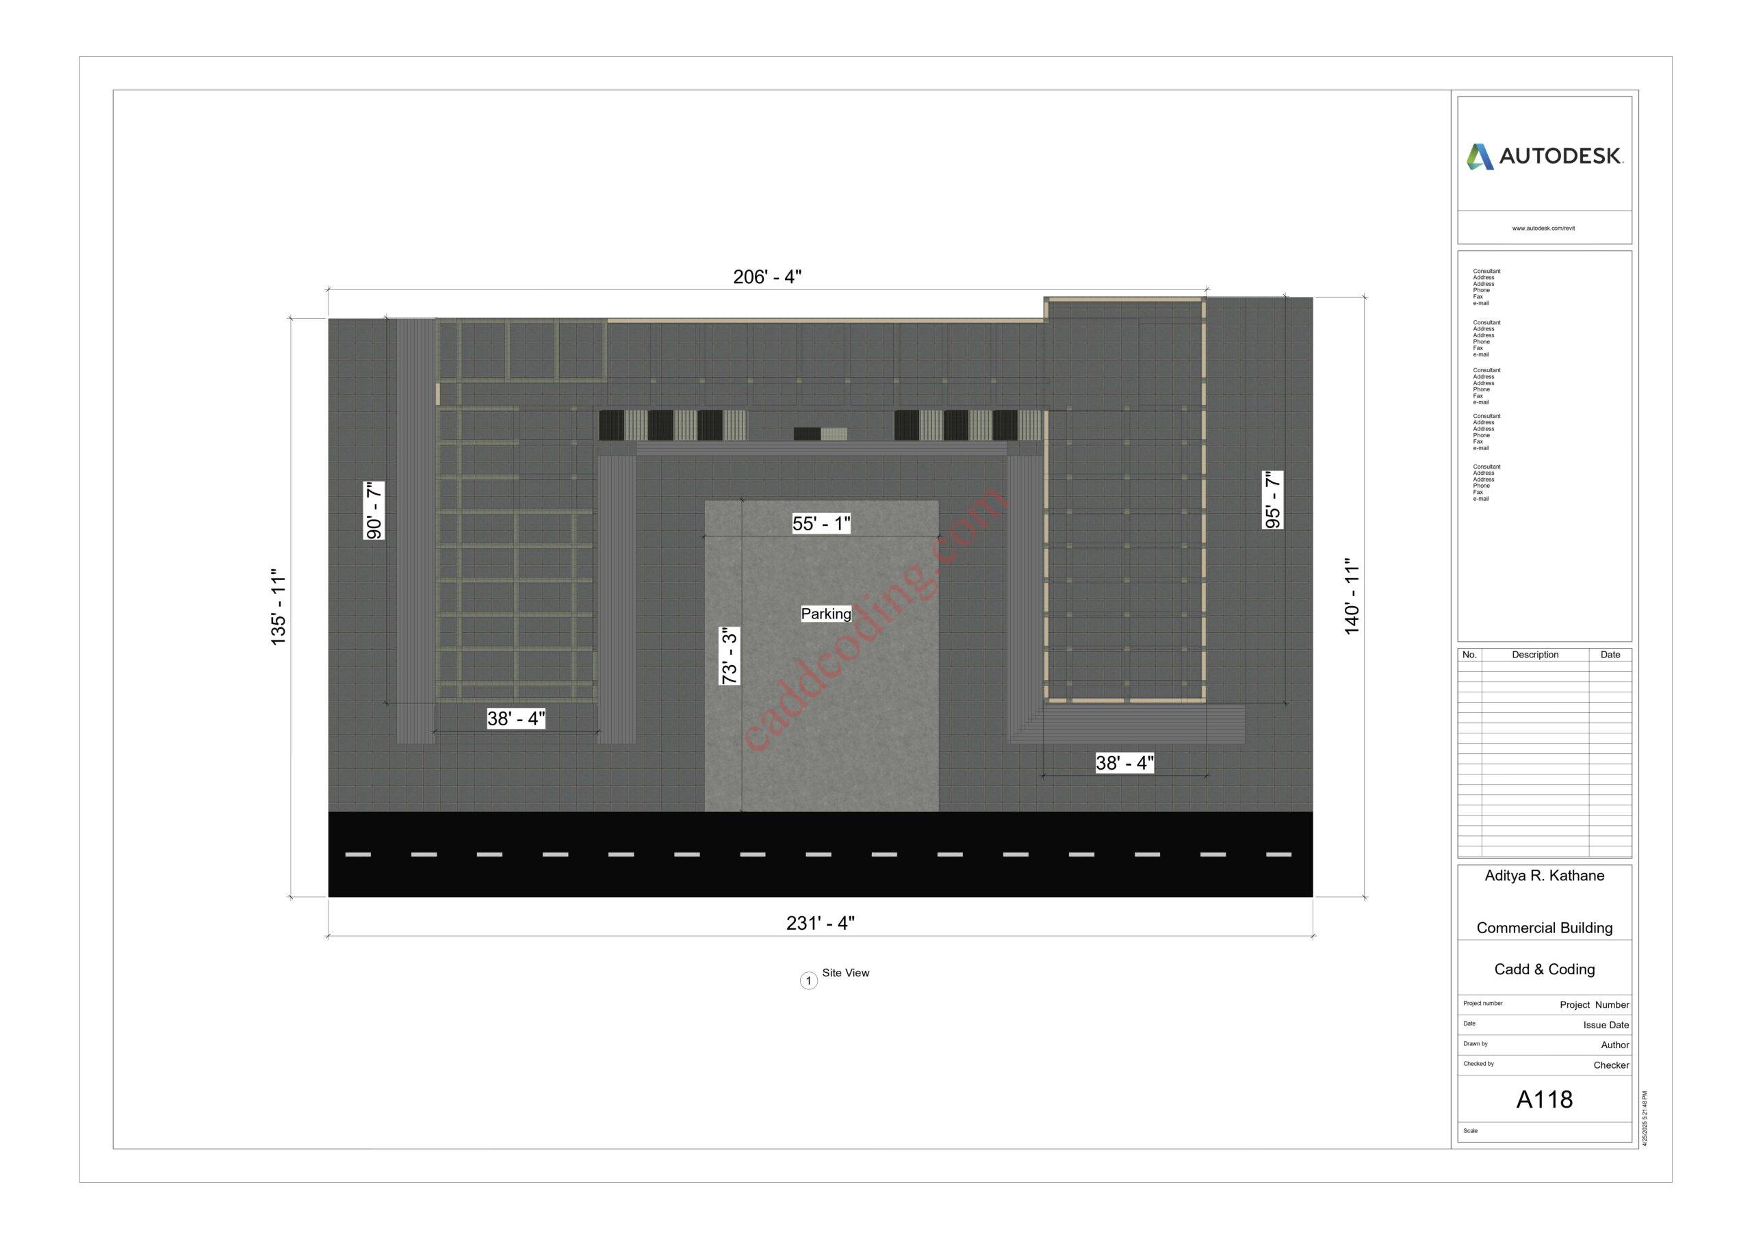The height and width of the screenshot is (1239, 1752).
Task: Open the www.autodesk.com/revit link
Action: point(1543,228)
